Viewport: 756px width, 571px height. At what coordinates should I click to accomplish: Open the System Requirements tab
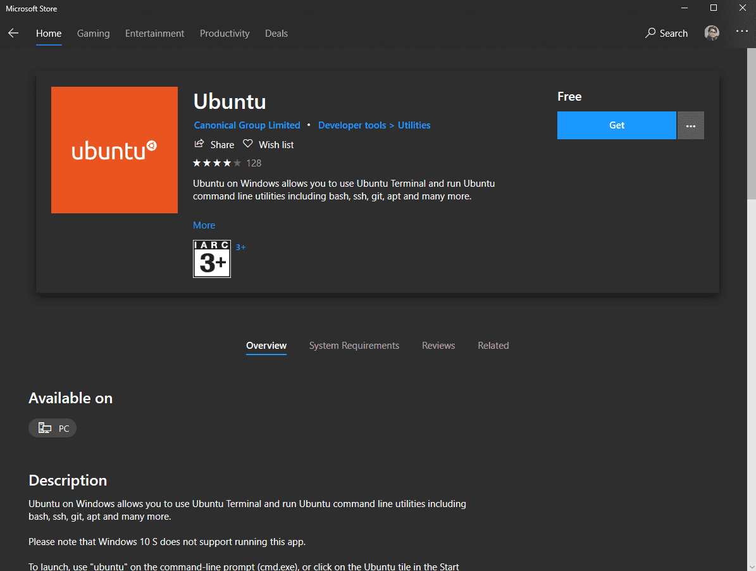click(354, 345)
